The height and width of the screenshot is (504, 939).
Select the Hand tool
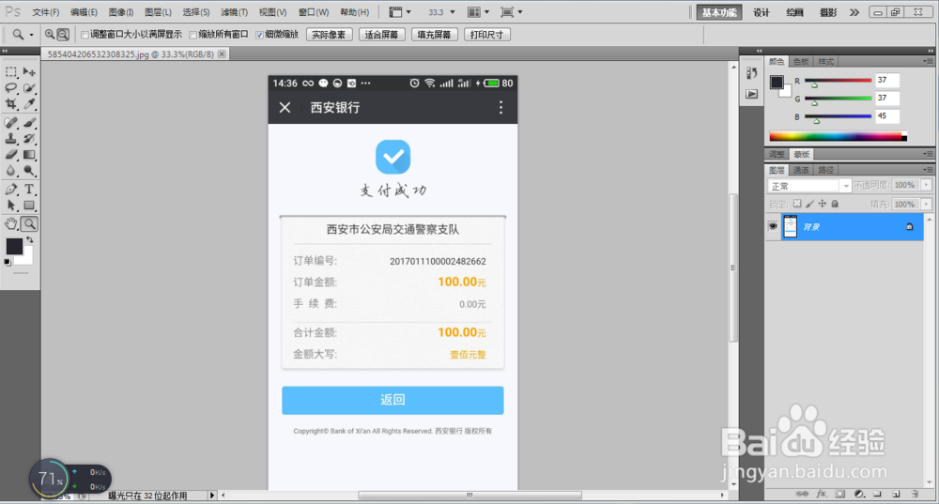[x=11, y=224]
